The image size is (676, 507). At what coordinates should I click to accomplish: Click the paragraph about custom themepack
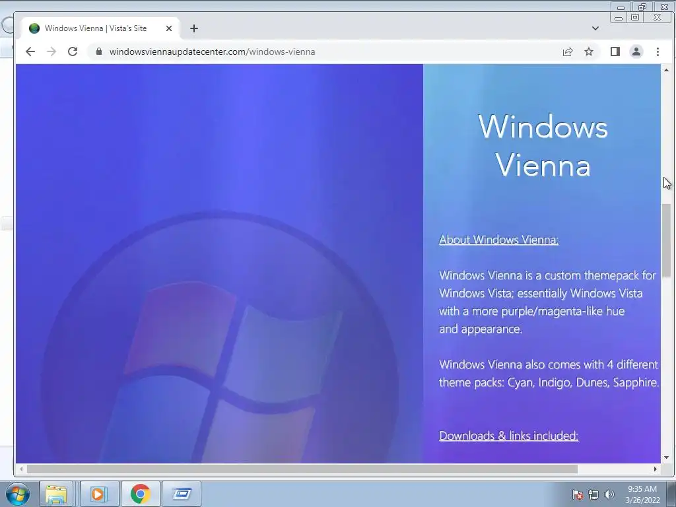tap(547, 302)
